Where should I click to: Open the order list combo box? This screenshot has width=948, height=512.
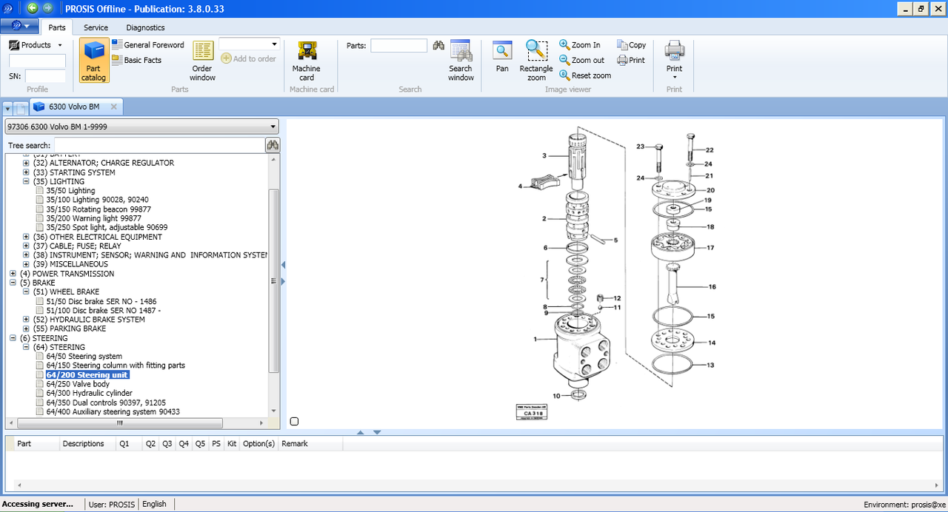(x=249, y=44)
